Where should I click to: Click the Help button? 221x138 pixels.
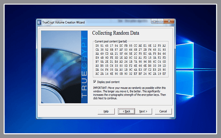(x=106, y=111)
